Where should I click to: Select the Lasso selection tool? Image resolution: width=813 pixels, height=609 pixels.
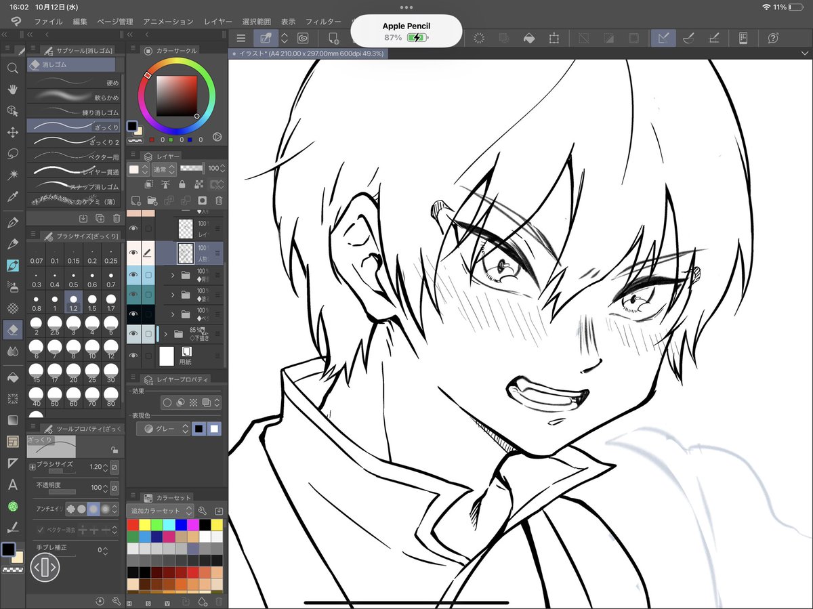[x=12, y=154]
